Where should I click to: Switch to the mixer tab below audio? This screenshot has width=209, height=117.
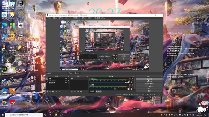(92, 92)
